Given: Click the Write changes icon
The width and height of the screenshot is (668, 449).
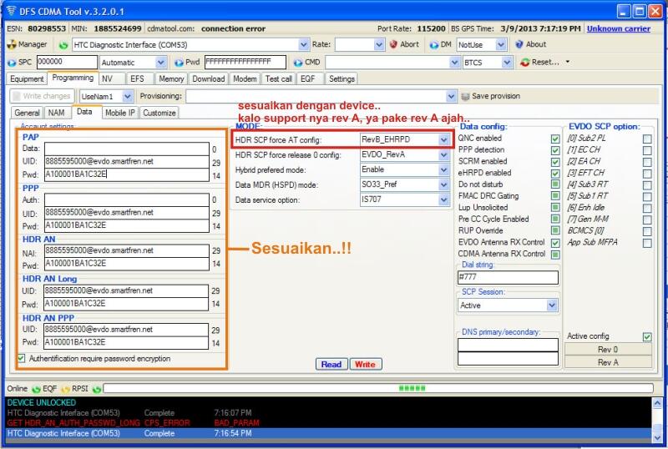Looking at the screenshot, I should pyautogui.click(x=17, y=96).
